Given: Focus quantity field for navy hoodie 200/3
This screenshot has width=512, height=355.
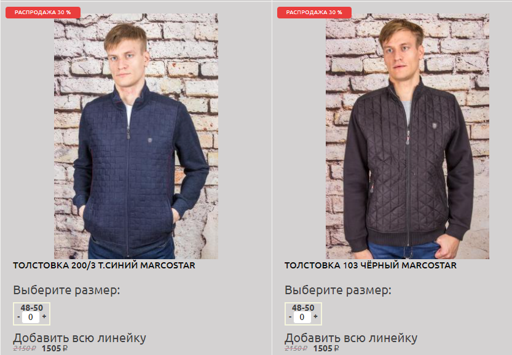Looking at the screenshot, I should (x=31, y=317).
